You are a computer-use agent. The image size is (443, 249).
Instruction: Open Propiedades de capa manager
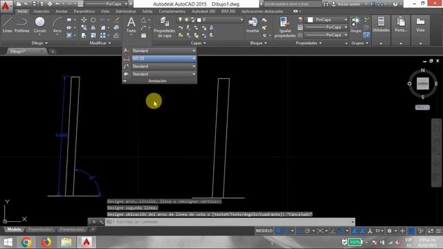tap(164, 27)
